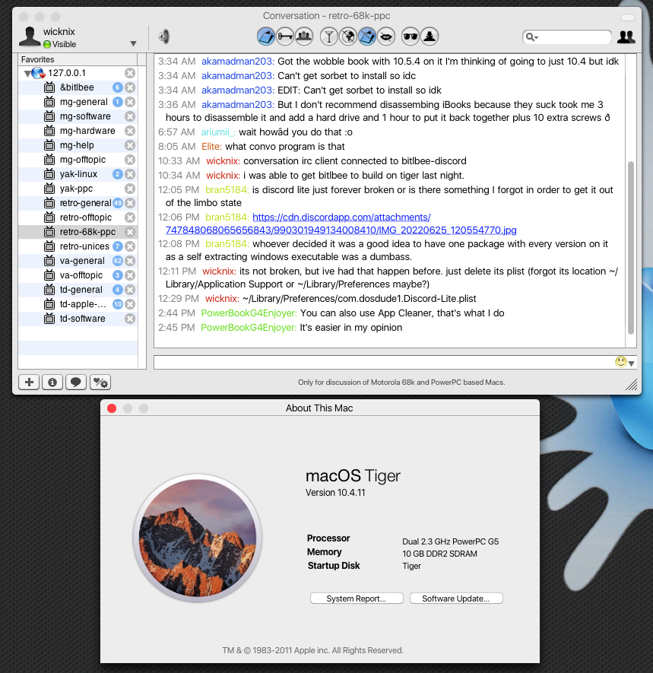Toggle the key (password) channel mode

tap(285, 37)
